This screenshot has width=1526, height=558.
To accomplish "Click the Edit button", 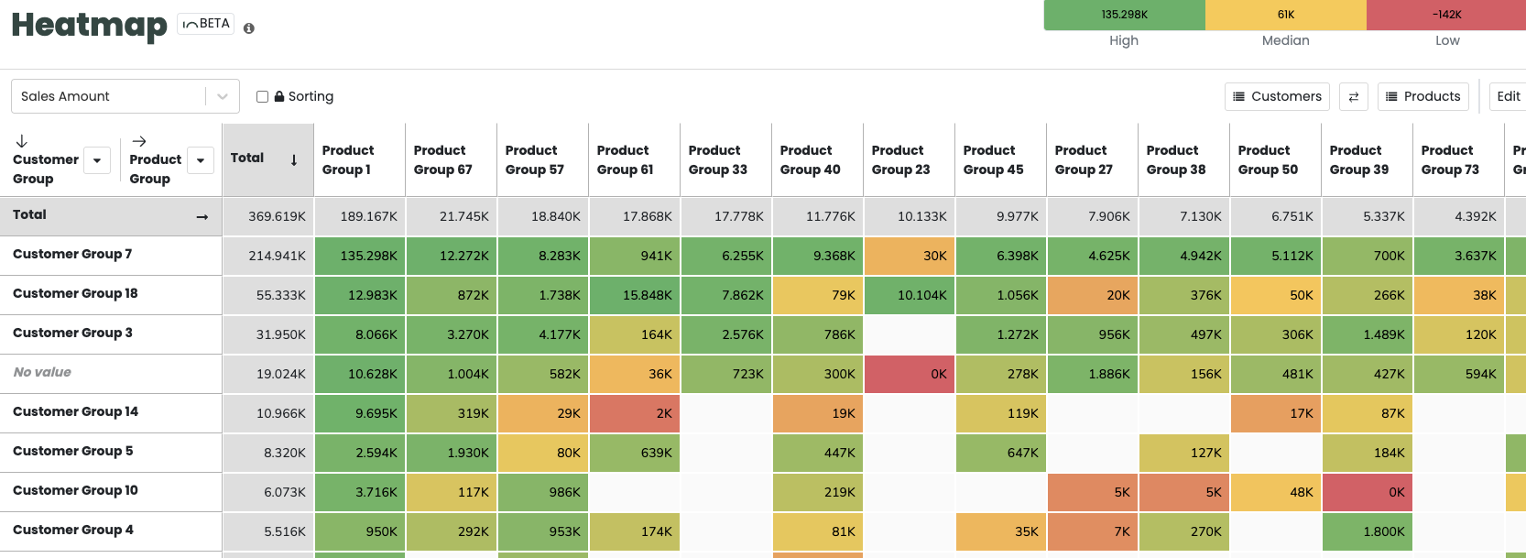I will [1507, 95].
